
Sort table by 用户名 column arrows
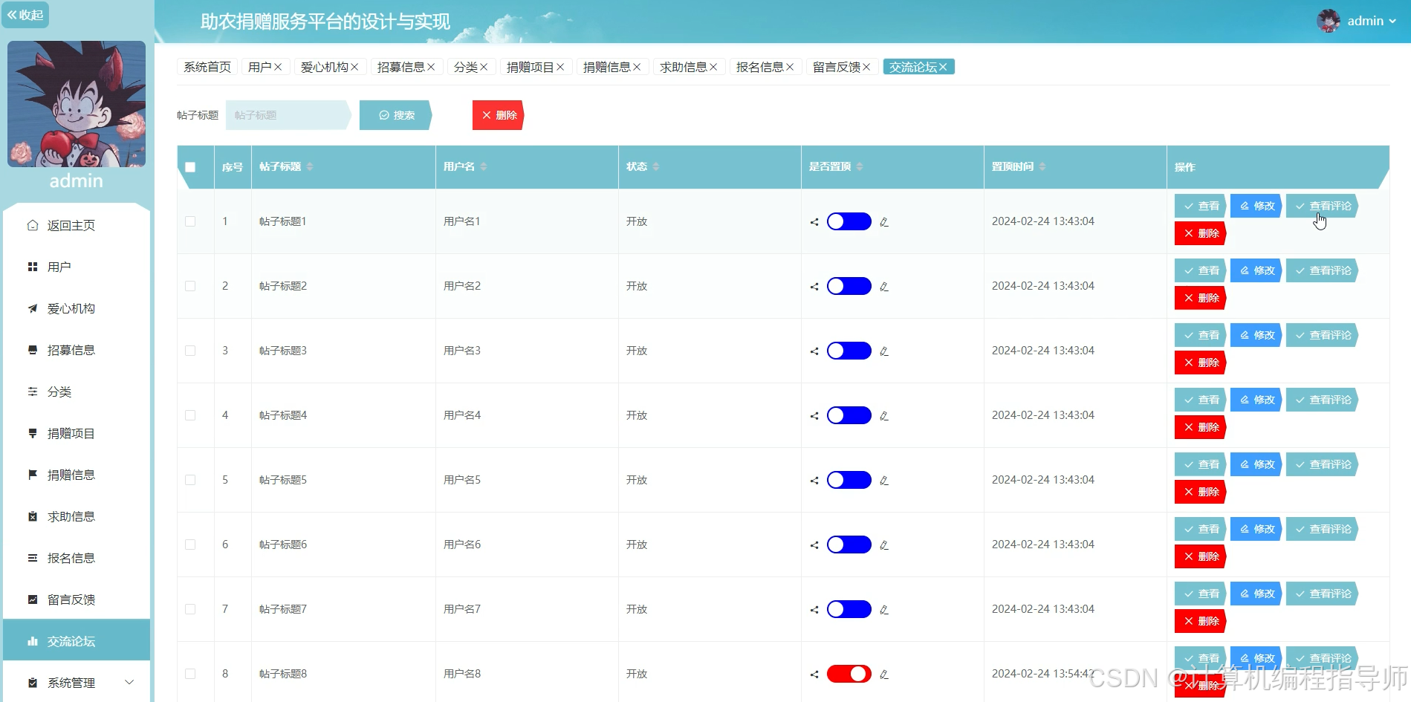pyautogui.click(x=484, y=166)
